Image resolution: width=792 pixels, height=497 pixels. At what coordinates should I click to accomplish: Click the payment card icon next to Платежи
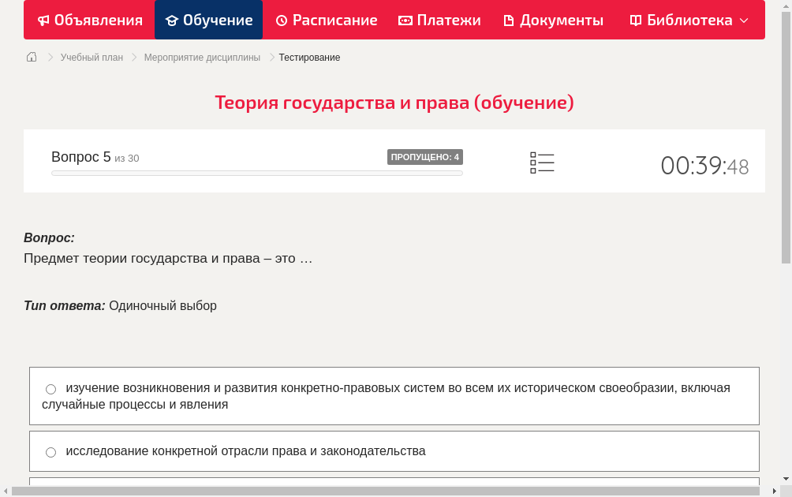click(x=404, y=20)
